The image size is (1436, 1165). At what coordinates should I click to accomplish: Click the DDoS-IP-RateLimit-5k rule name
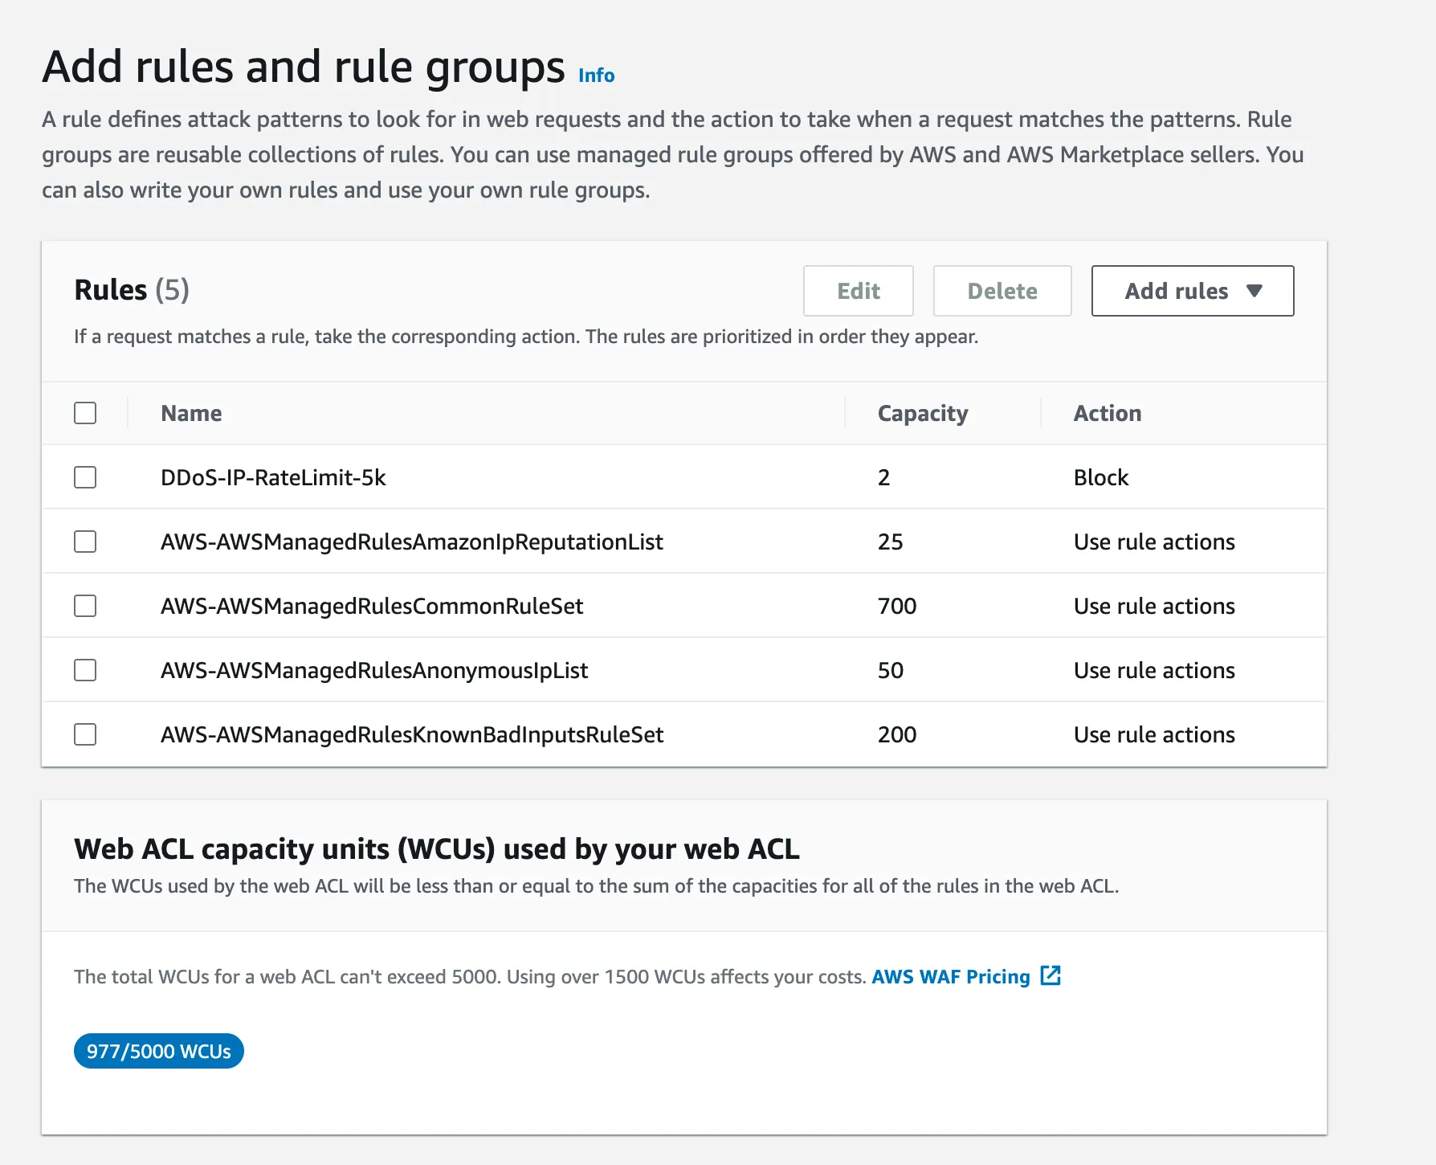273,477
